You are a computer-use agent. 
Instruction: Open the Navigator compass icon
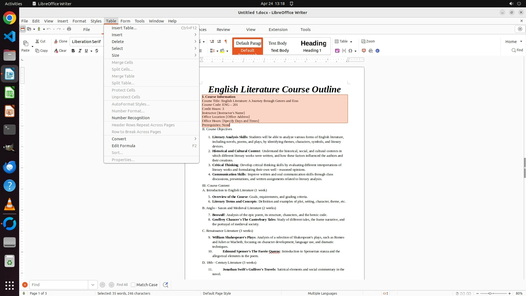[x=378, y=51]
